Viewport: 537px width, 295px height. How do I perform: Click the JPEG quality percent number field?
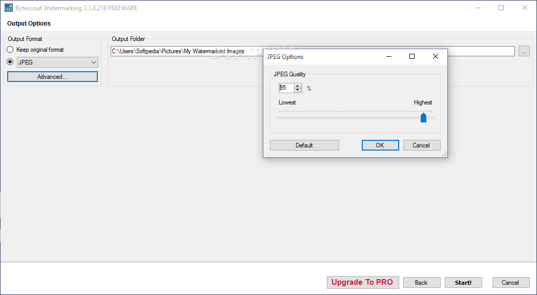286,88
